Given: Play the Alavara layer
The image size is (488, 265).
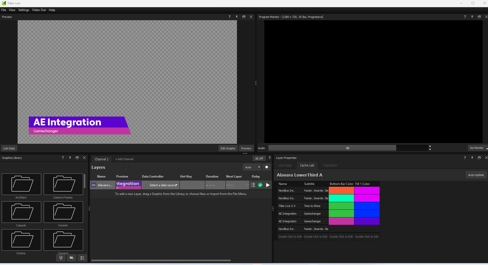Looking at the screenshot, I should point(268,185).
